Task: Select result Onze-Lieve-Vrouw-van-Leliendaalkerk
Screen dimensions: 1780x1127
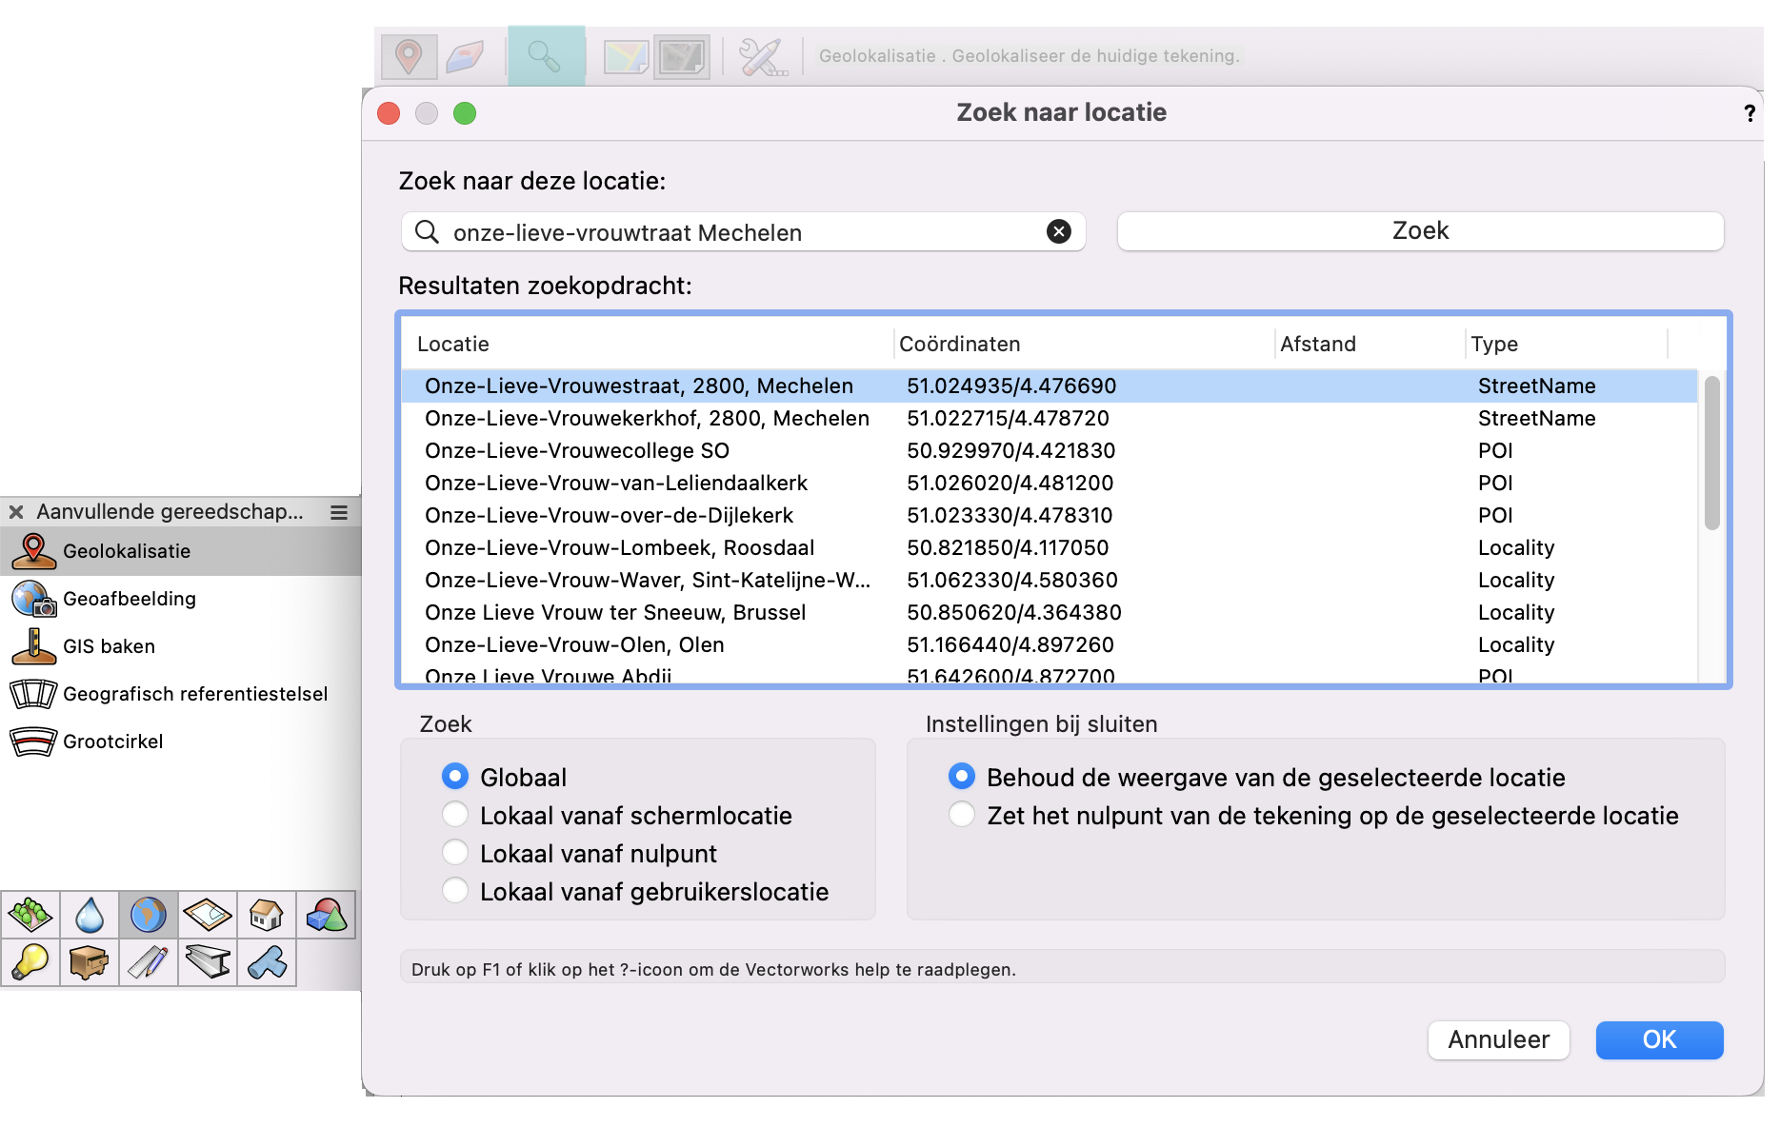Action: coord(1050,483)
